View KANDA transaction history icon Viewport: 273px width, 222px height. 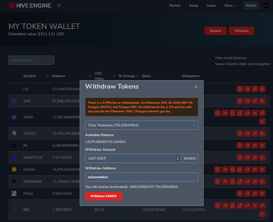click(262, 170)
